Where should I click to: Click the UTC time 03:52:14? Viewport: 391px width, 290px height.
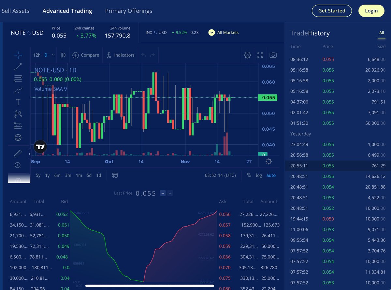point(220,175)
